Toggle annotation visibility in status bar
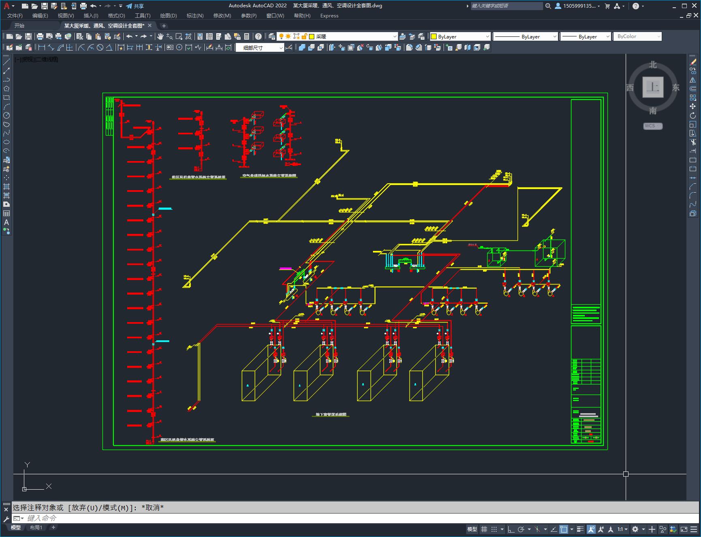Viewport: 701px width, 537px height. pos(591,529)
